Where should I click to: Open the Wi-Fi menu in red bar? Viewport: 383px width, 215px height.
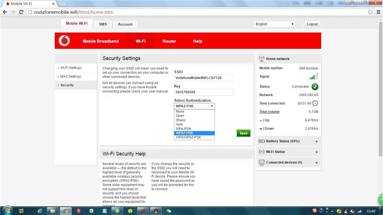141,41
